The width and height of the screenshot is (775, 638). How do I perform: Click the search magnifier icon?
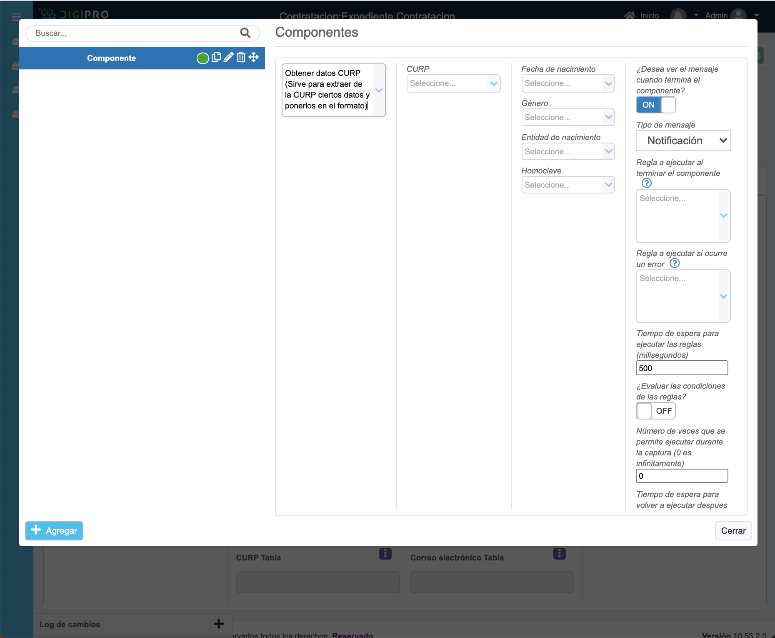[245, 33]
